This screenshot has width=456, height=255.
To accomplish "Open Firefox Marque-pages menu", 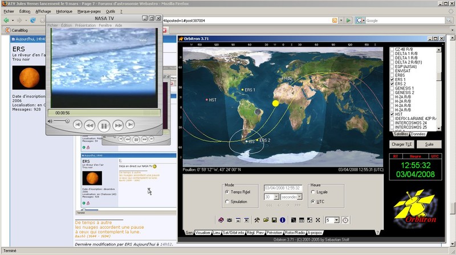I will tap(89, 11).
